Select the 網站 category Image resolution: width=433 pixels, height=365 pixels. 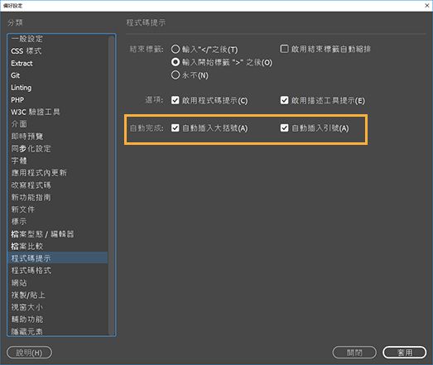[58, 282]
